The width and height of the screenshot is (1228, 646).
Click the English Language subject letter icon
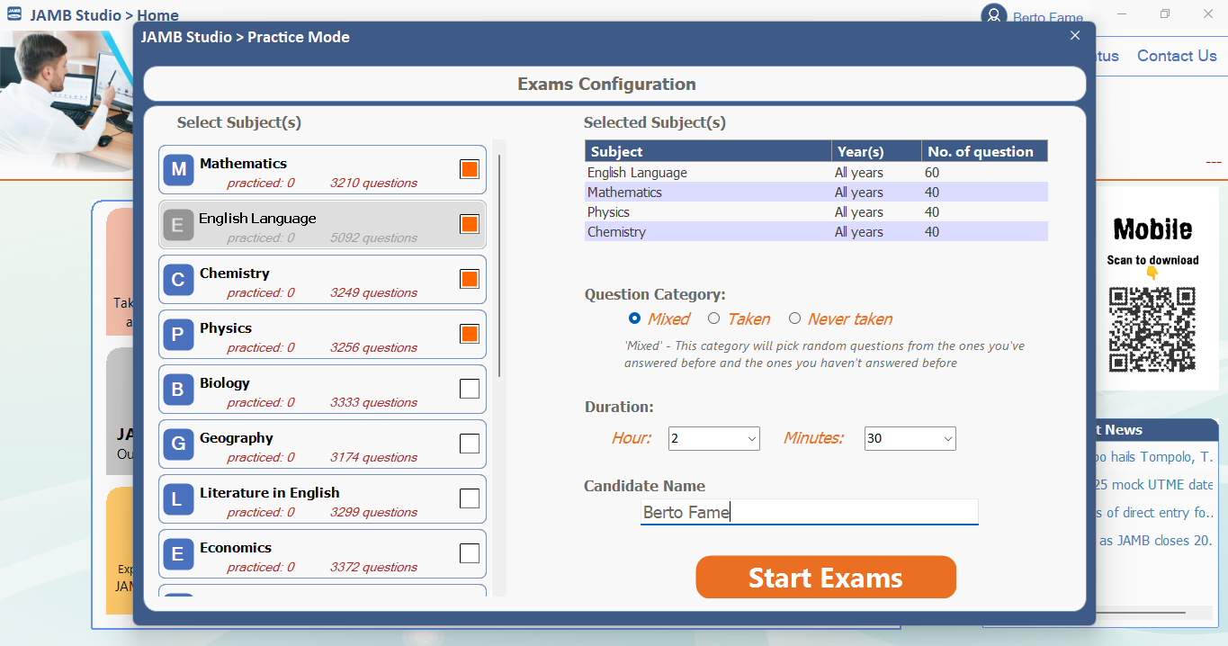coord(178,224)
